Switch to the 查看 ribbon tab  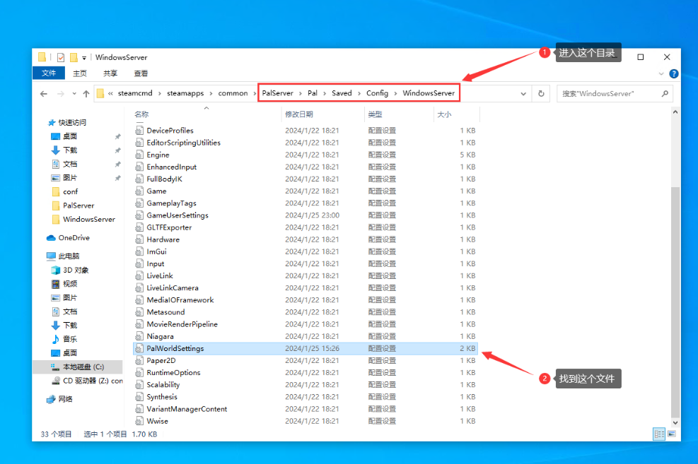(x=141, y=73)
